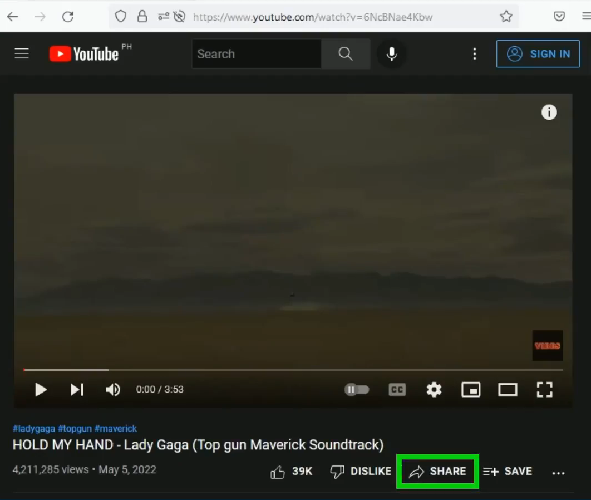Screen dimensions: 591x500
Task: Start voice search with the microphone icon
Action: pos(392,53)
